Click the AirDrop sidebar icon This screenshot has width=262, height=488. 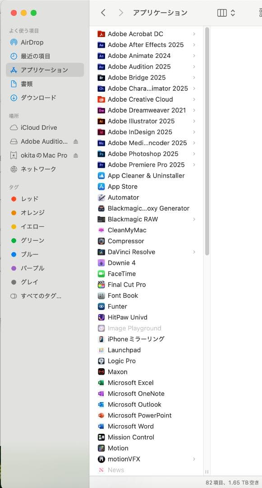(14, 42)
